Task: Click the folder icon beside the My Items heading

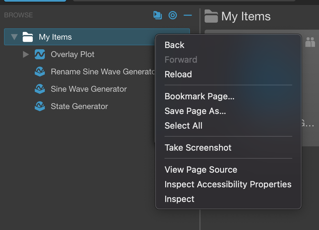Action: (211, 16)
